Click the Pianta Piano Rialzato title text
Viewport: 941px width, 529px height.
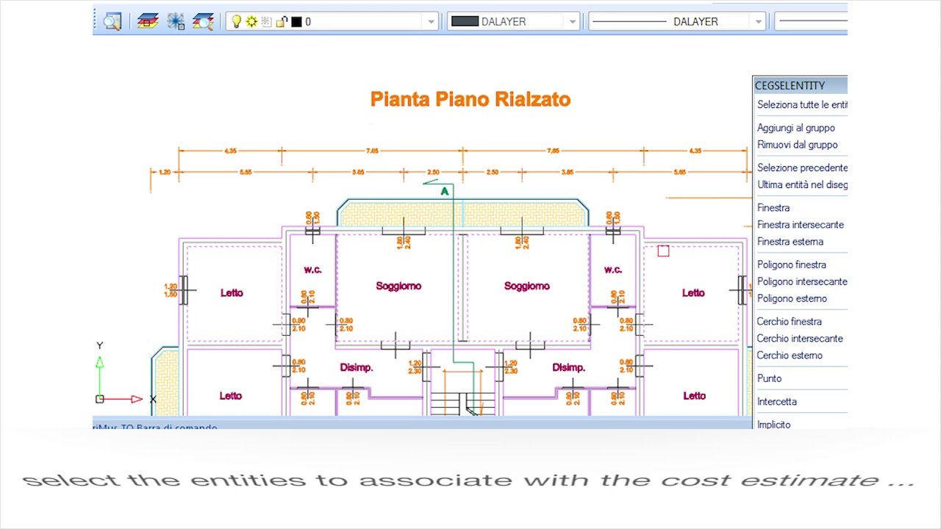(470, 99)
